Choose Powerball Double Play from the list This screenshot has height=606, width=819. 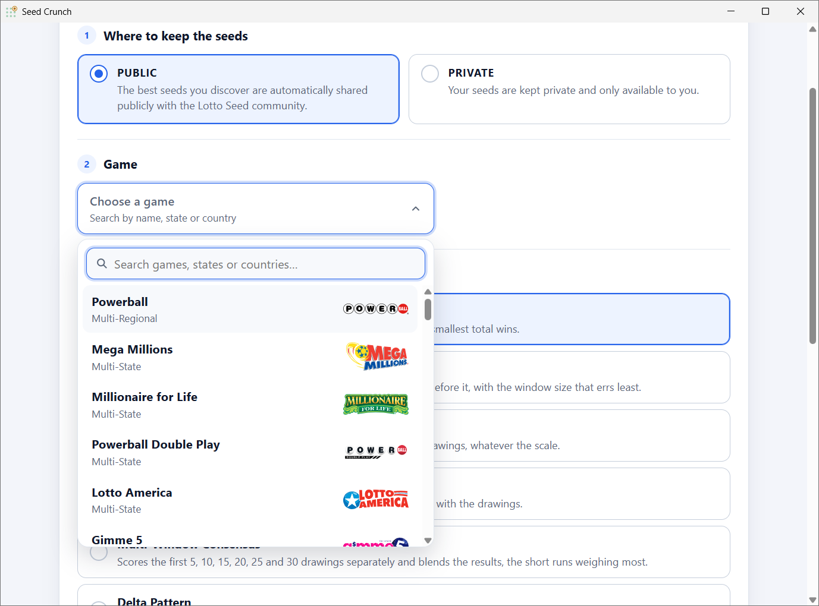(x=250, y=452)
